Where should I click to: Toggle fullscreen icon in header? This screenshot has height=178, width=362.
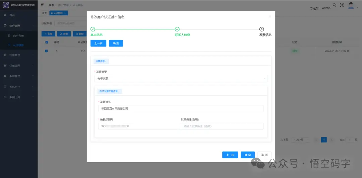click(x=342, y=5)
